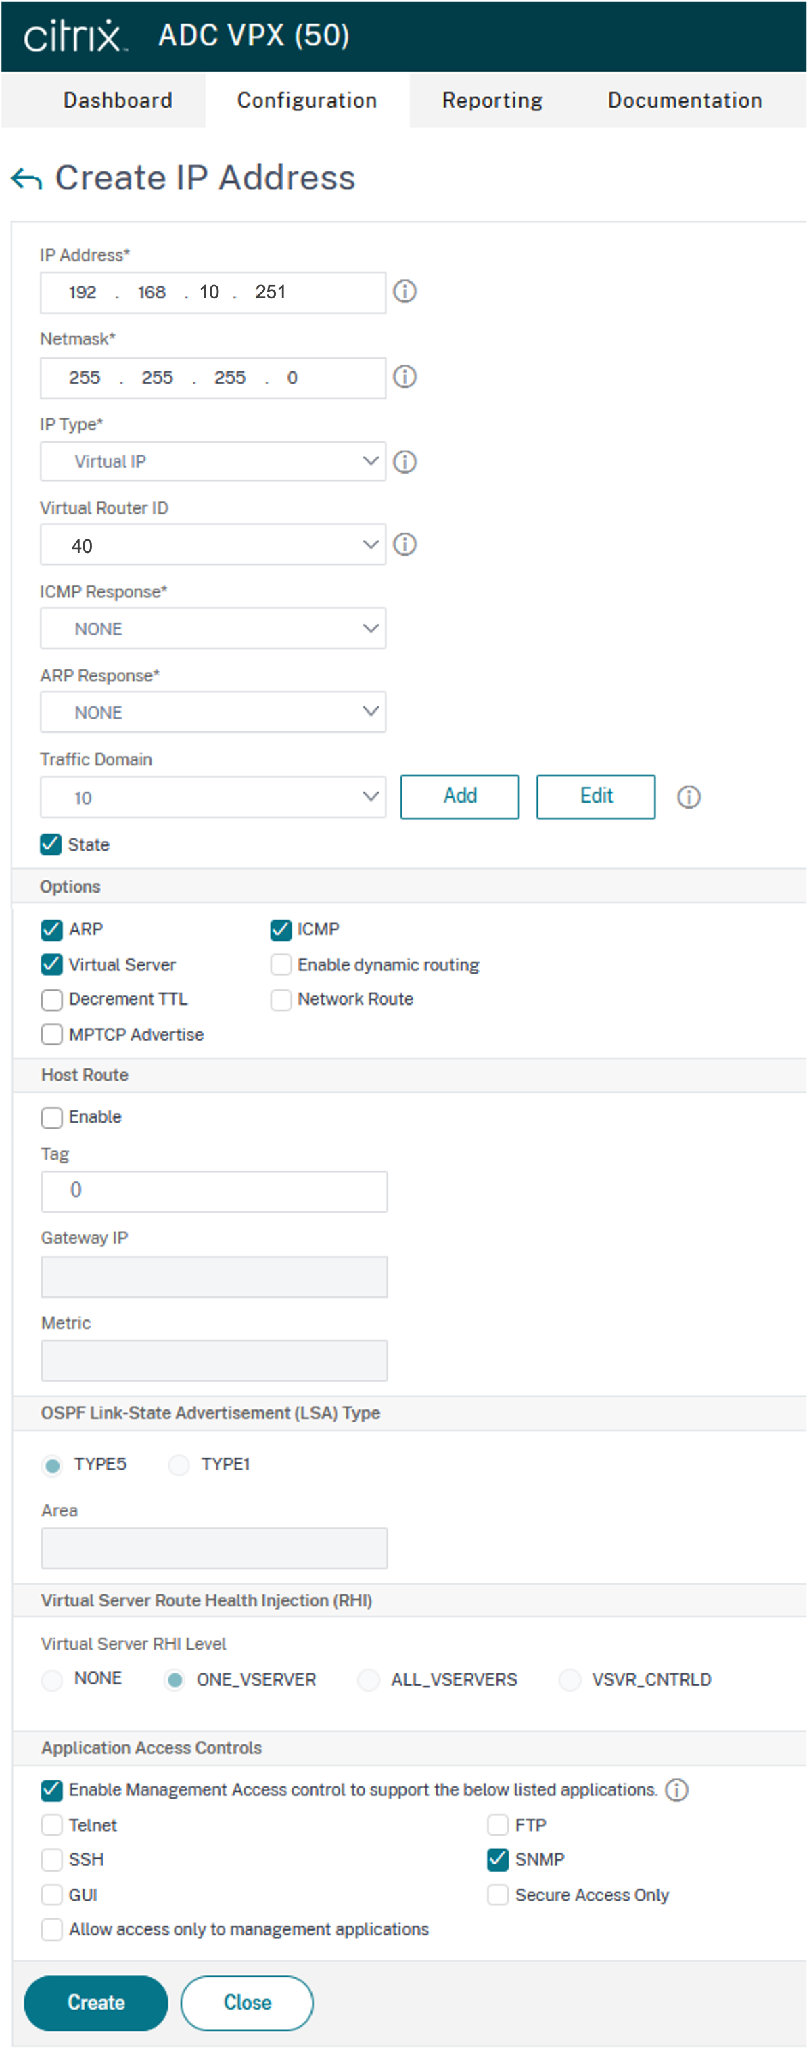Screen dimensions: 809x2053
Task: Uncheck the SNMP access checkbox
Action: (498, 1860)
